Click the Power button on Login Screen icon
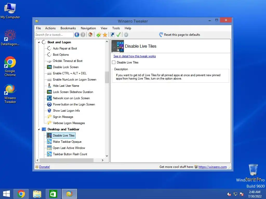266x199 pixels. pyautogui.click(x=49, y=104)
